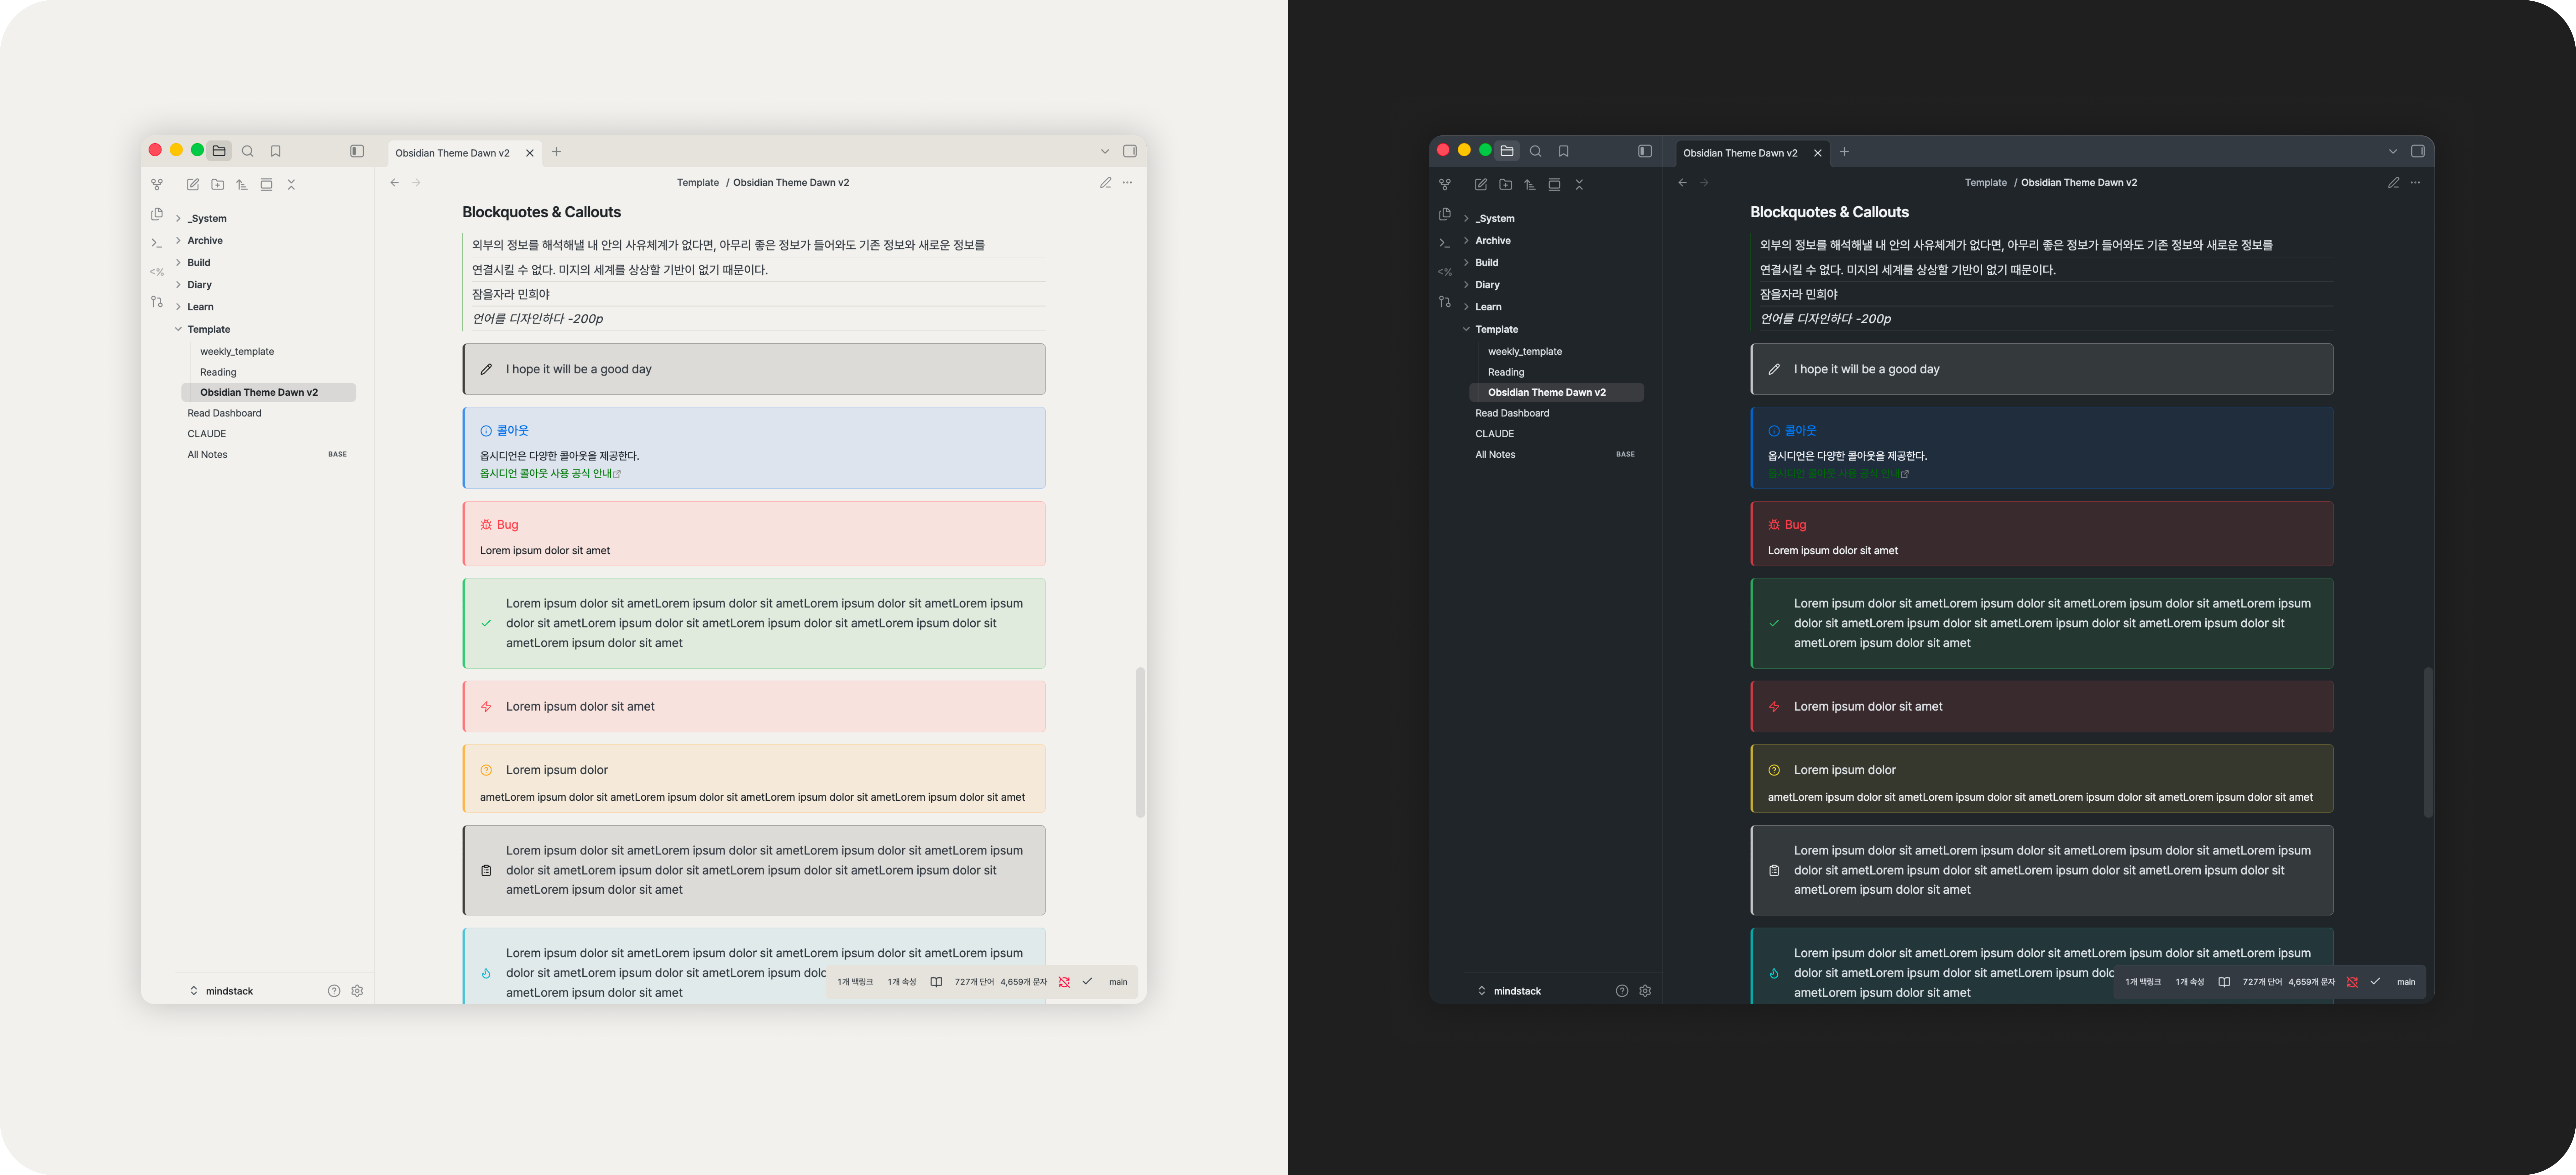2576x1175 pixels.
Task: Toggle reading view book icon in light status bar
Action: 936,982
